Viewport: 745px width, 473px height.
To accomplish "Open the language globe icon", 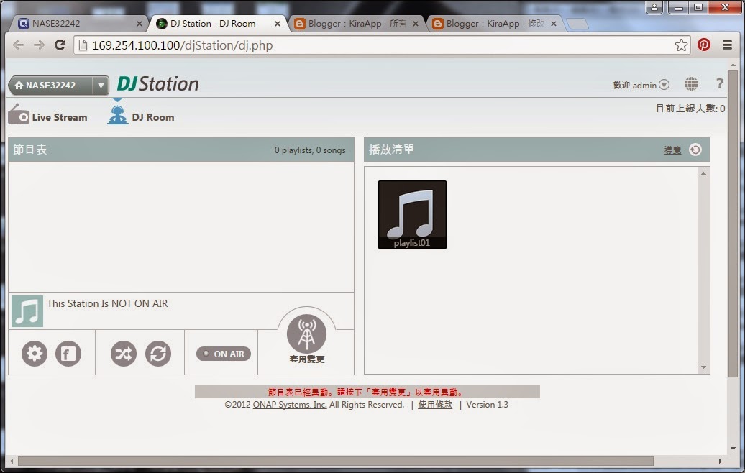I will (691, 84).
